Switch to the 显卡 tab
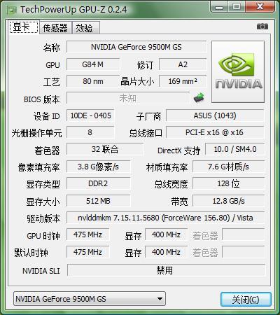Screen dimensions: 280x315 (24, 27)
